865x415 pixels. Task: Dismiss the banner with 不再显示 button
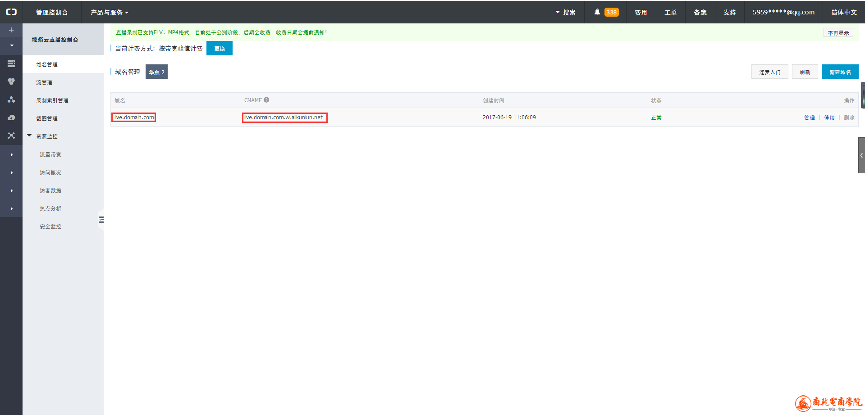pyautogui.click(x=838, y=33)
